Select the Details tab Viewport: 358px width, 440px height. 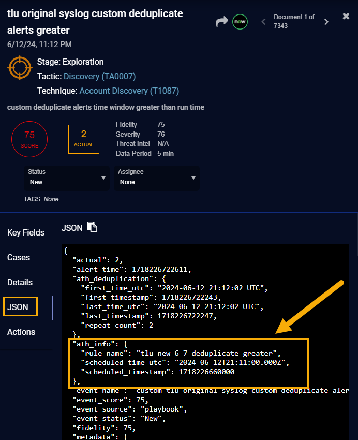[x=20, y=282]
